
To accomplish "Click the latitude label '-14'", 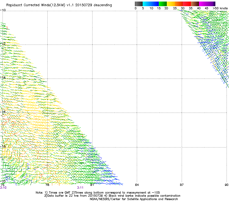I will pyautogui.click(x=3, y=78).
